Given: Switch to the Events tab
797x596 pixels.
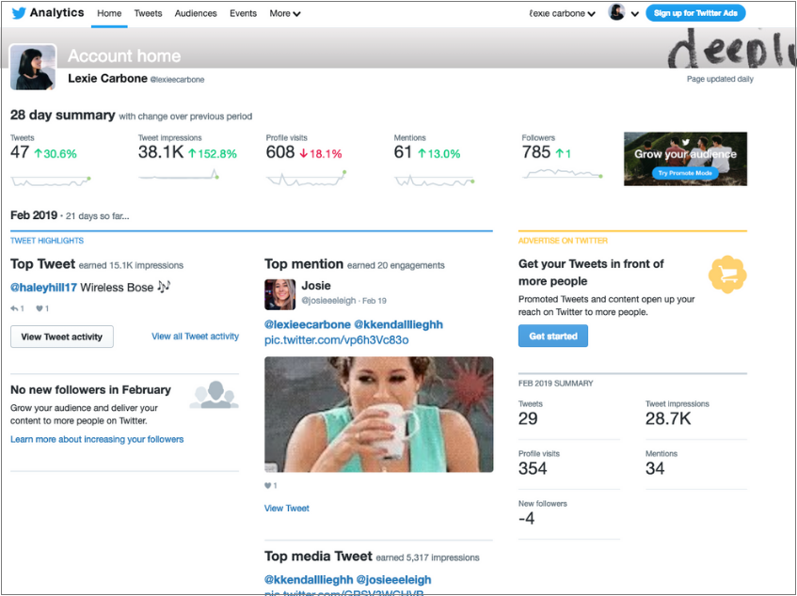Looking at the screenshot, I should [243, 13].
